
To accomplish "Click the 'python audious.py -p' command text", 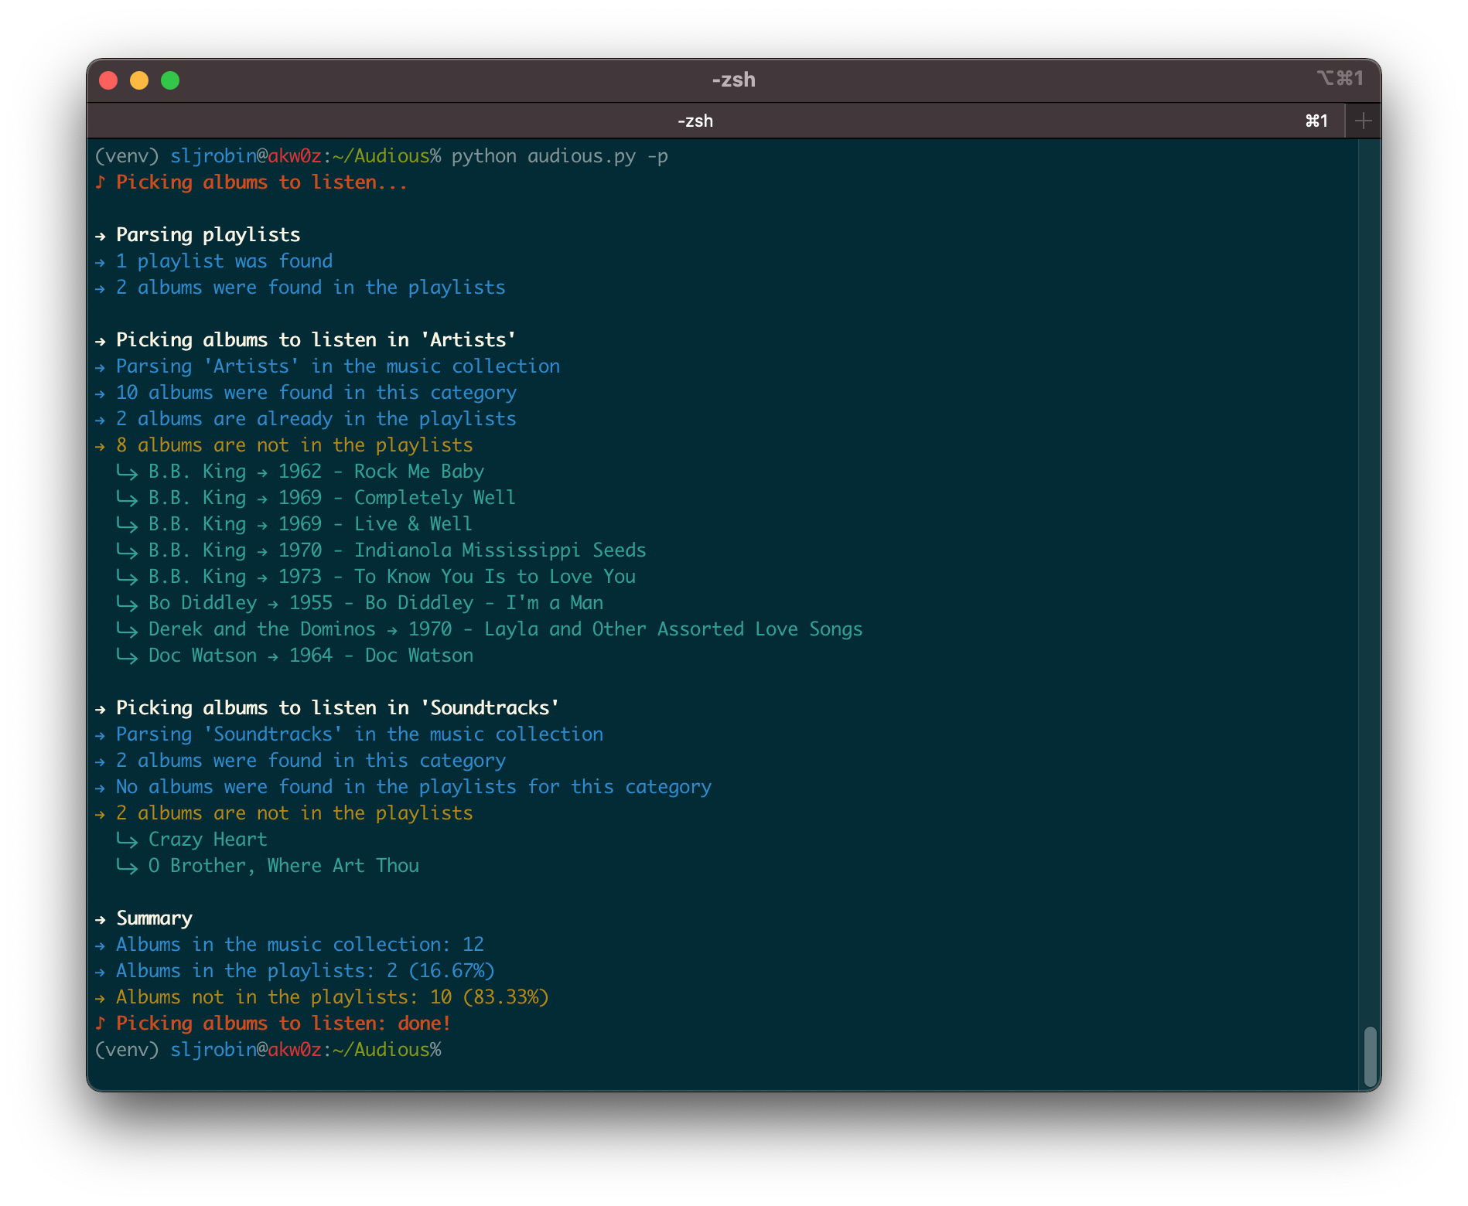I will click(559, 156).
